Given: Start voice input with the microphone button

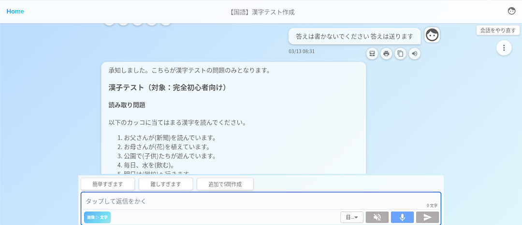Looking at the screenshot, I should [402, 217].
